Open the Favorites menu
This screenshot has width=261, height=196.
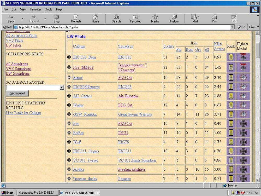coord(35,9)
